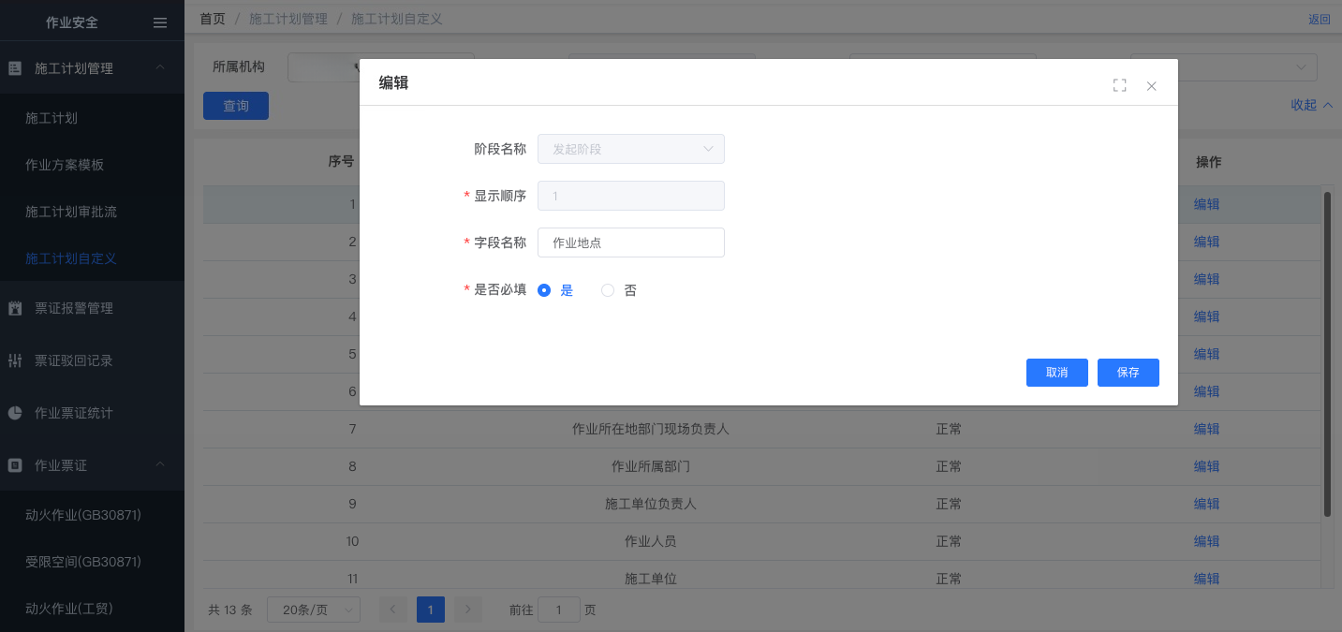Image resolution: width=1342 pixels, height=632 pixels.
Task: Click the 取消 button
Action: (1056, 372)
